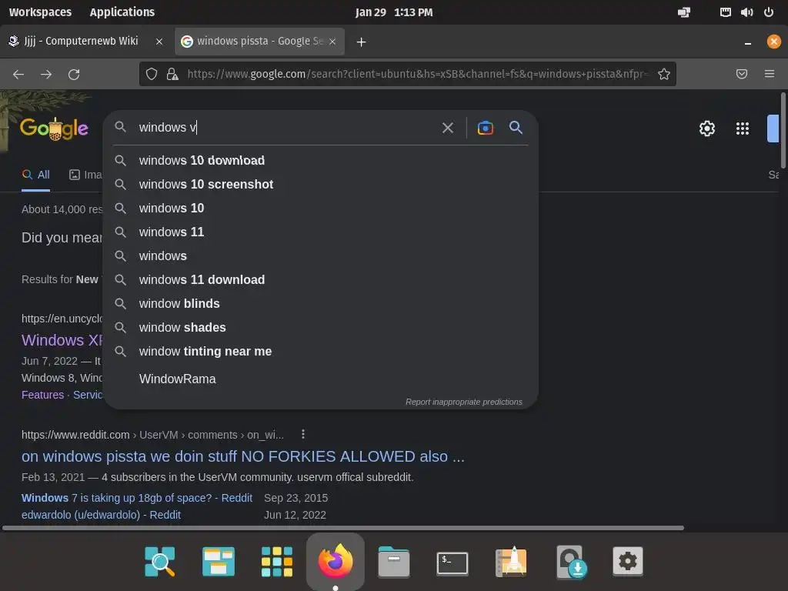The image size is (788, 591).
Task: Click Report inappropriate predictions
Action: [x=464, y=402]
